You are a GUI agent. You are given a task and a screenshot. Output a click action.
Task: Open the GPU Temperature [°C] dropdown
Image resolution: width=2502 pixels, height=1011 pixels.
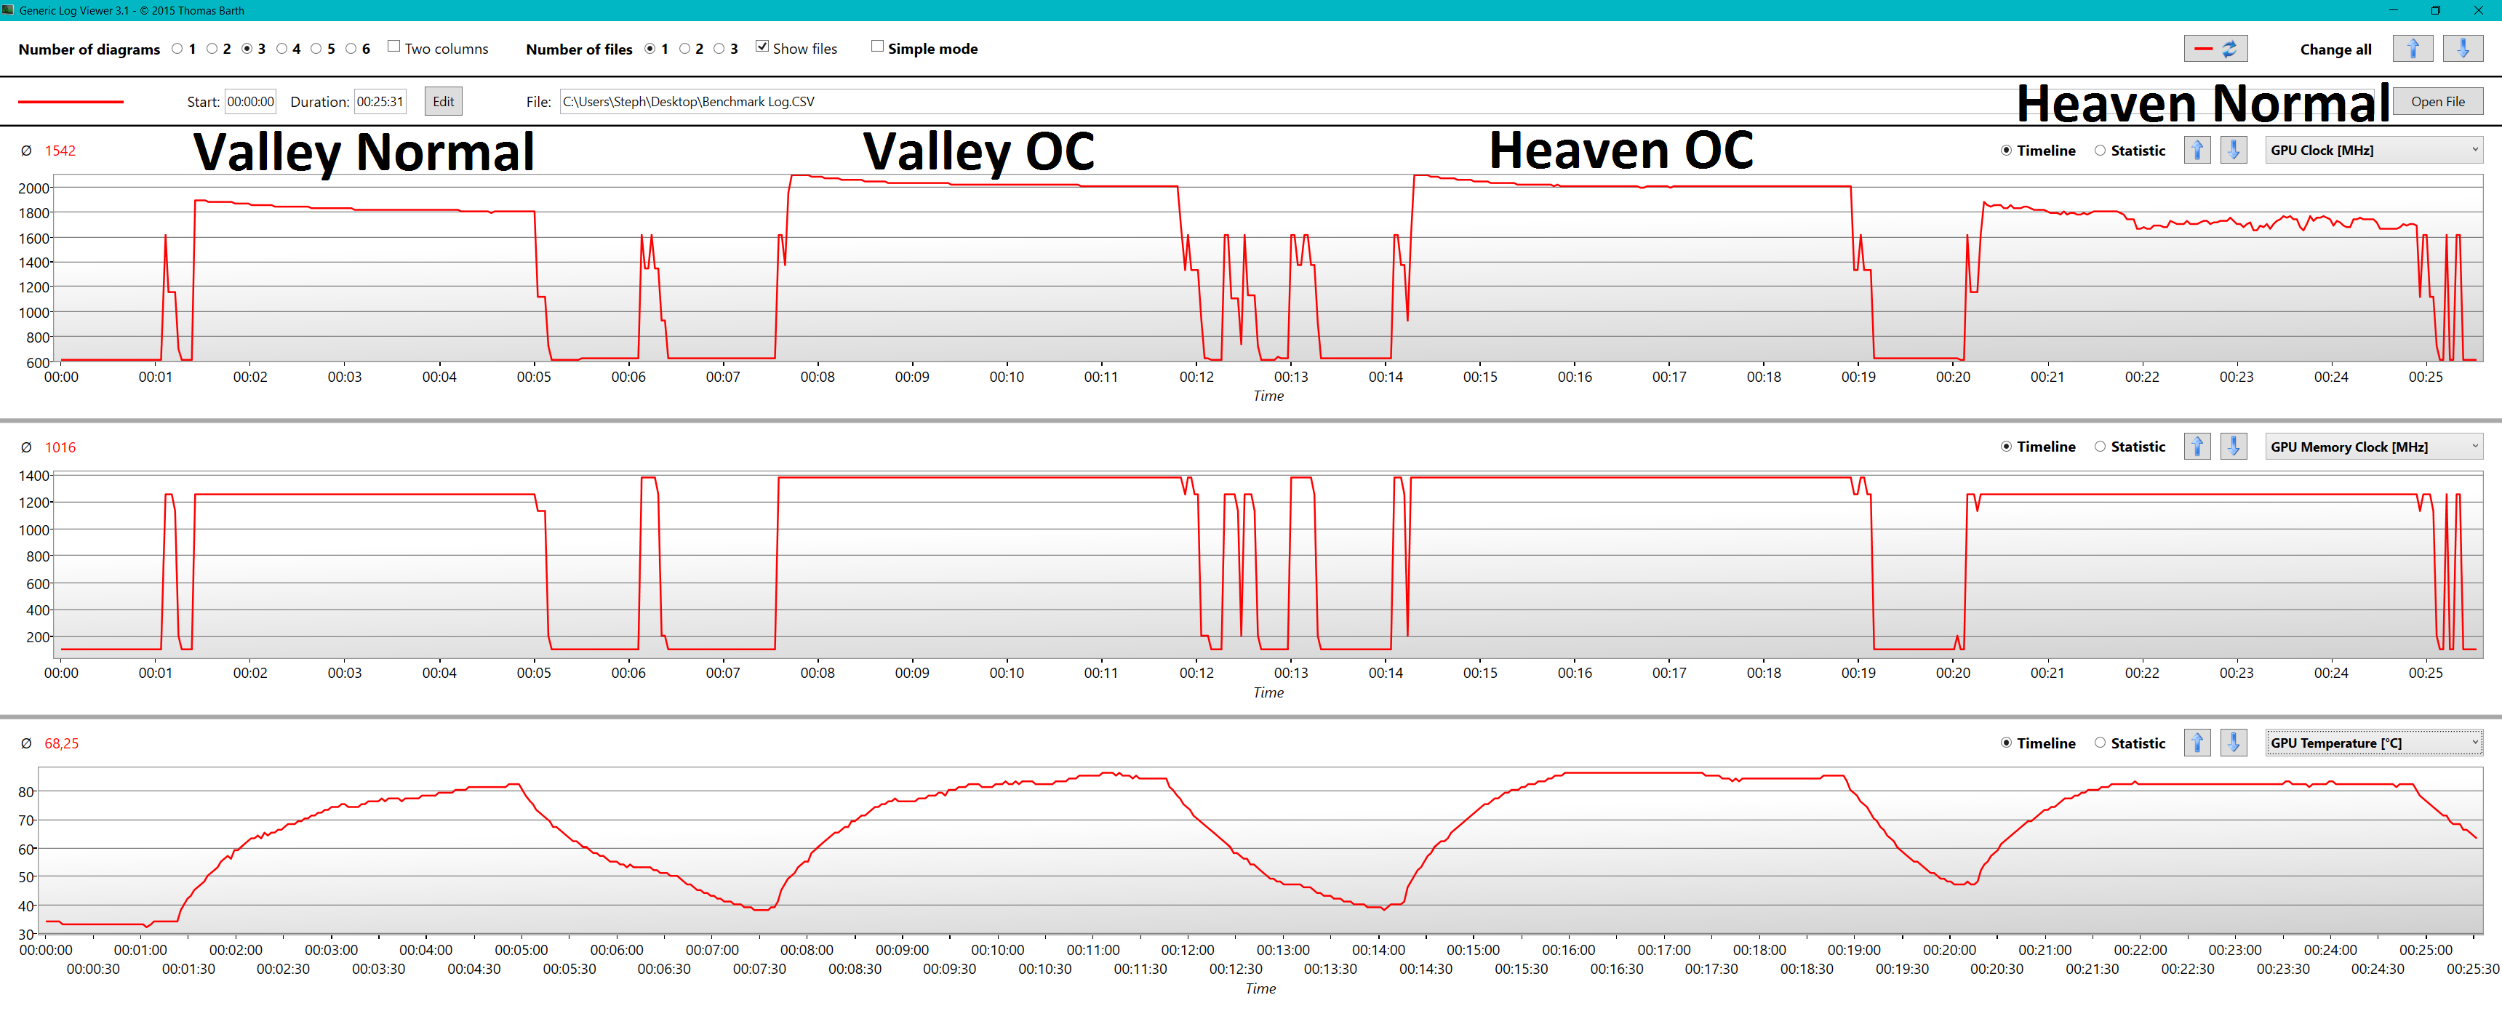pyautogui.click(x=2374, y=743)
